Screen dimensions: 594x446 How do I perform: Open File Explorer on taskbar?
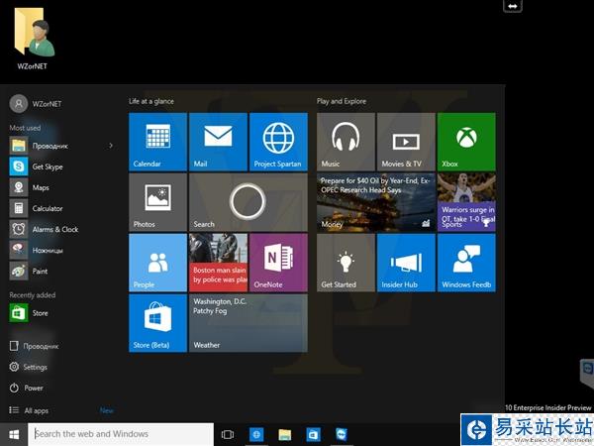click(x=285, y=434)
